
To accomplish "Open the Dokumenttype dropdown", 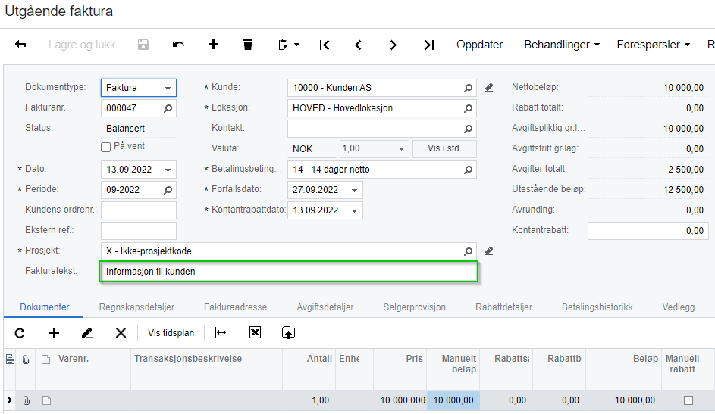I will pyautogui.click(x=168, y=88).
